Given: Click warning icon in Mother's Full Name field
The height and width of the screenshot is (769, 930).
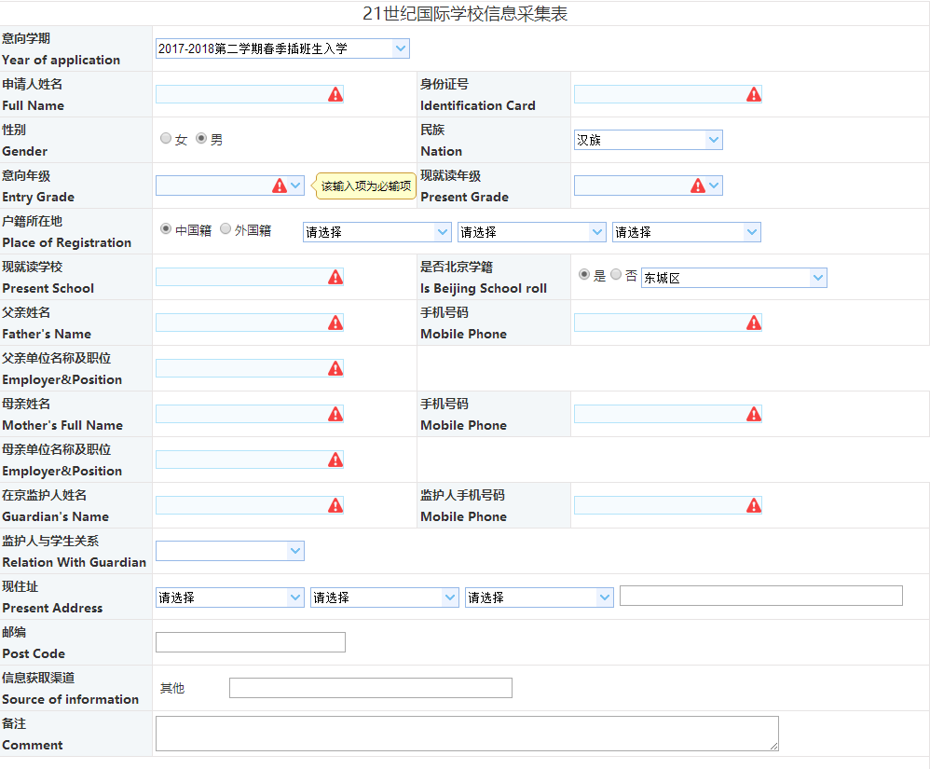Looking at the screenshot, I should 335,414.
